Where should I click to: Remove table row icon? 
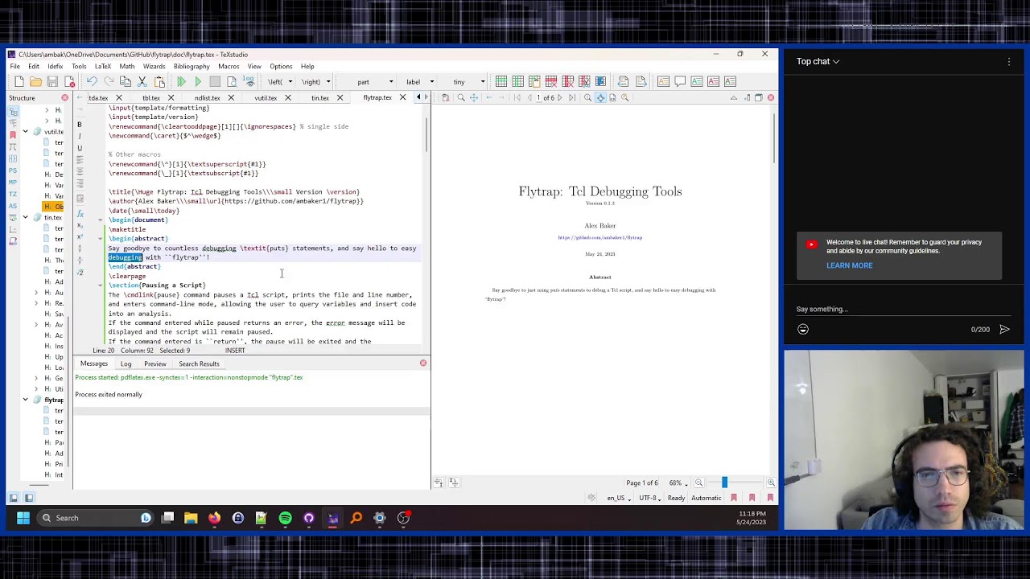click(551, 81)
